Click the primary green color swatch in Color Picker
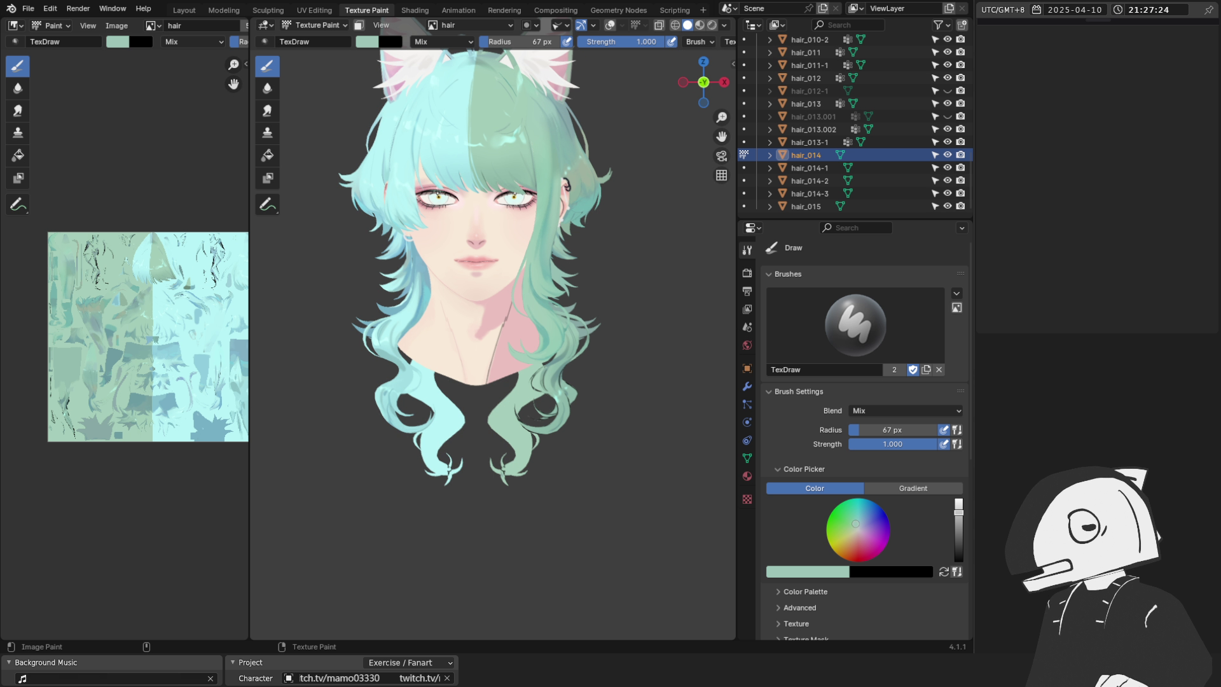The image size is (1221, 687). [808, 572]
